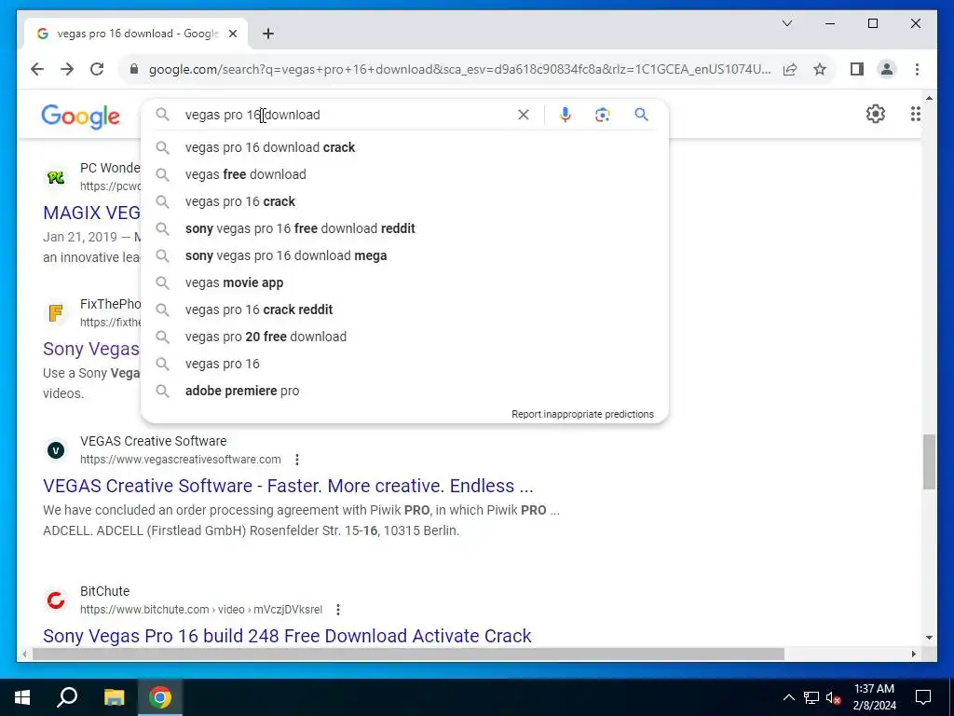Open the VEGAS Creative Software - Faster result
Viewport: 954px width, 716px height.
click(x=288, y=486)
